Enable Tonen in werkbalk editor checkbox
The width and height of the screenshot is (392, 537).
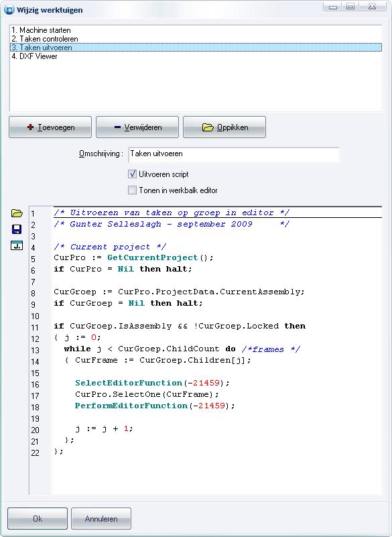pos(132,190)
